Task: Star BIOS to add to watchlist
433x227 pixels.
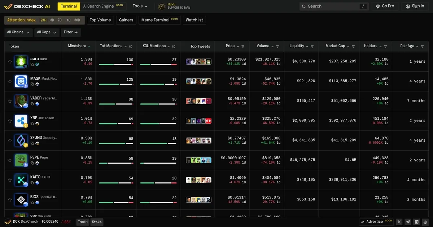Action: [x=10, y=200]
